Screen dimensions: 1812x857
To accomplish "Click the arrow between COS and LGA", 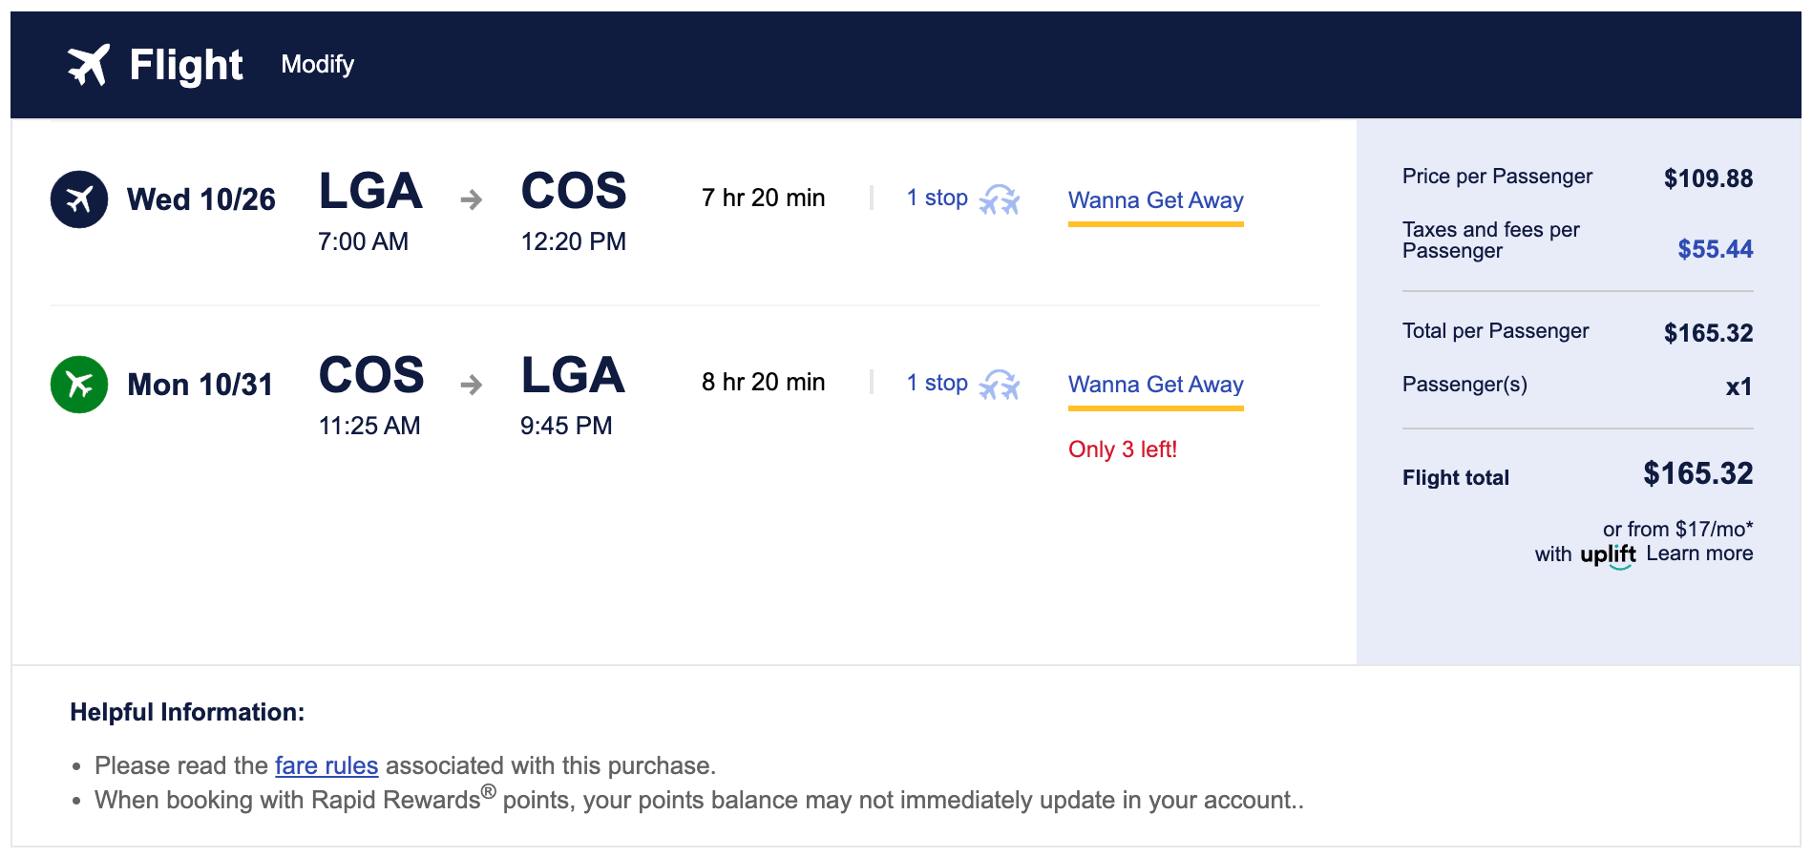I will [471, 385].
